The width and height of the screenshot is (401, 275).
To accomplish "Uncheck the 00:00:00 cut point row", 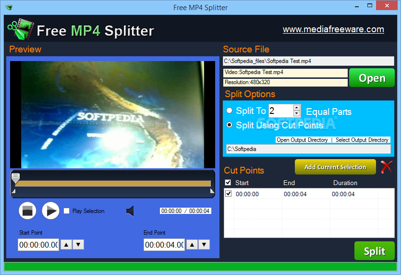I will pyautogui.click(x=229, y=194).
